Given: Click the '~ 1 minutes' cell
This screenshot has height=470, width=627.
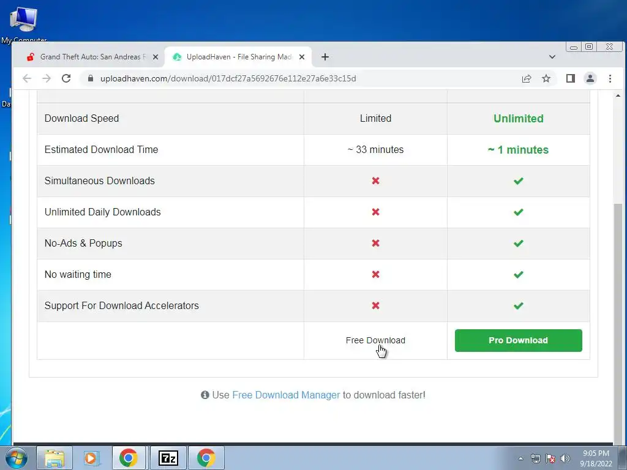Looking at the screenshot, I should tap(518, 150).
